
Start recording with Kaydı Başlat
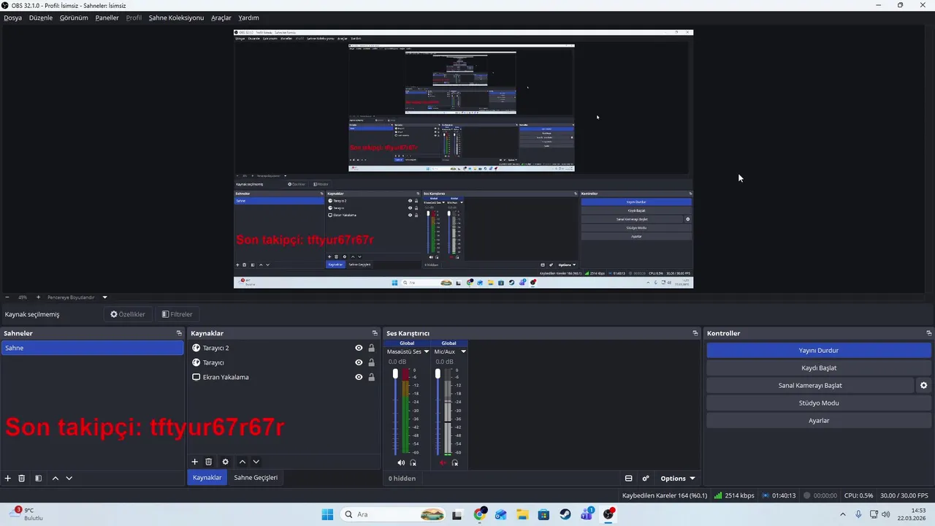point(818,367)
